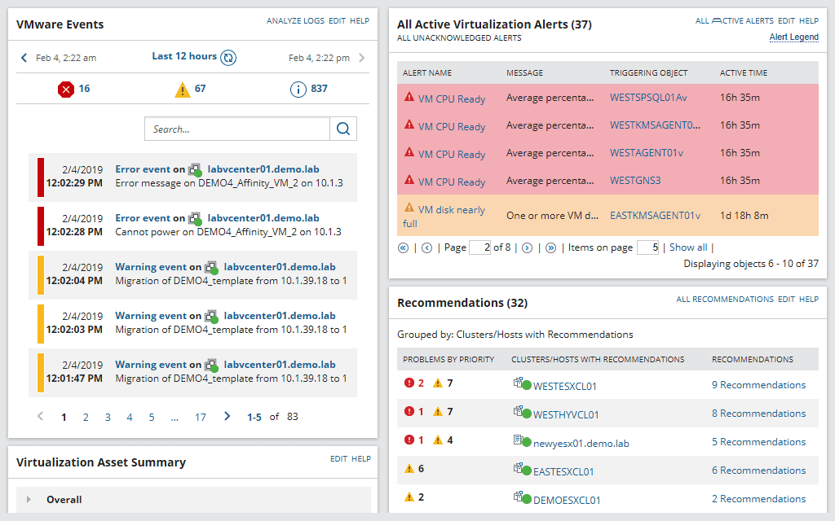Viewport: 835px width, 521px height.
Task: Go to event list page 17
Action: [201, 417]
